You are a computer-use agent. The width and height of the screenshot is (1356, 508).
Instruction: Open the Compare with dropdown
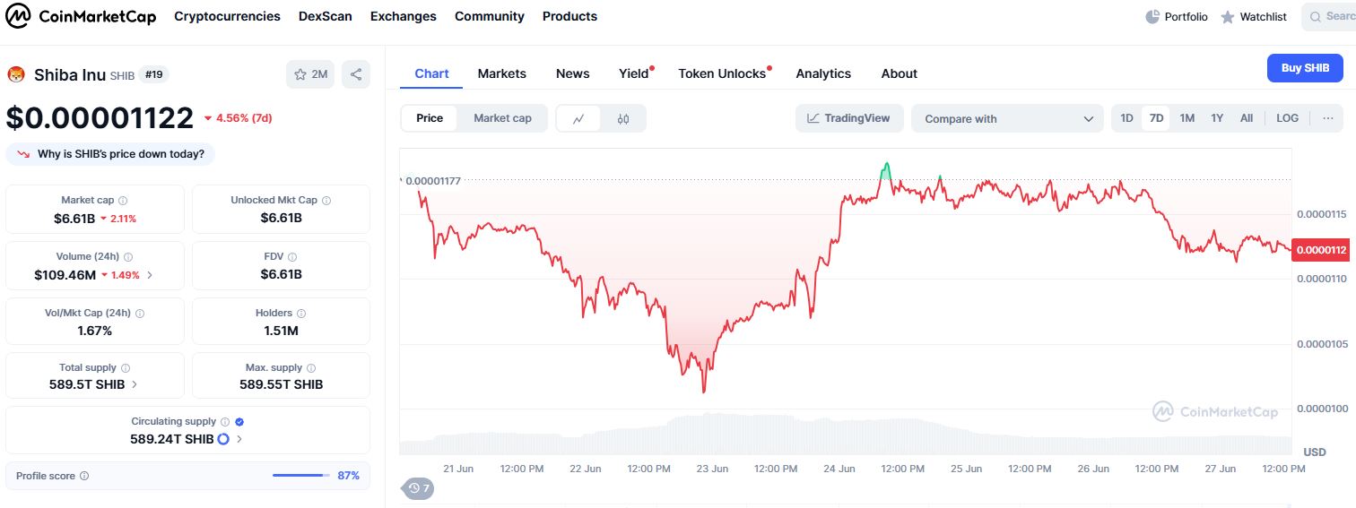point(1007,118)
